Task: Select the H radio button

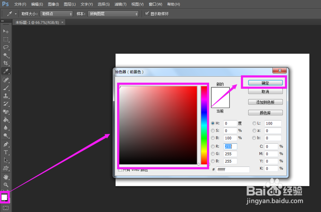Action: click(x=213, y=123)
